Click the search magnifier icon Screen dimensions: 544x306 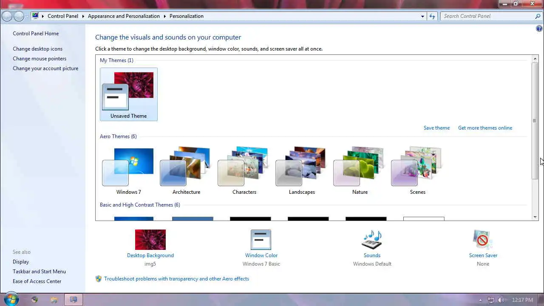538,16
